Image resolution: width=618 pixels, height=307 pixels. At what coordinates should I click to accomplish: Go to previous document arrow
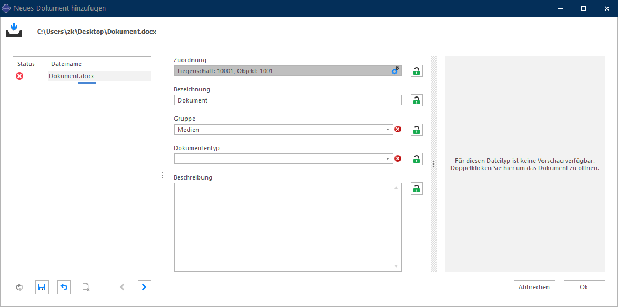click(122, 287)
